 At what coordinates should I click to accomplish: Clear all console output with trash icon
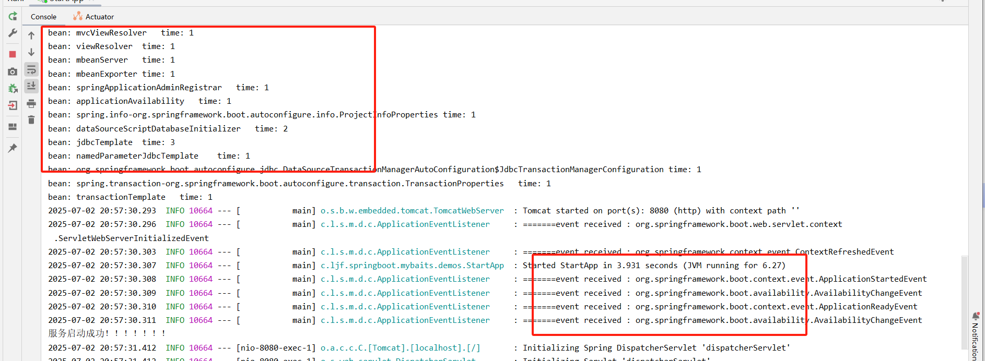click(x=31, y=120)
